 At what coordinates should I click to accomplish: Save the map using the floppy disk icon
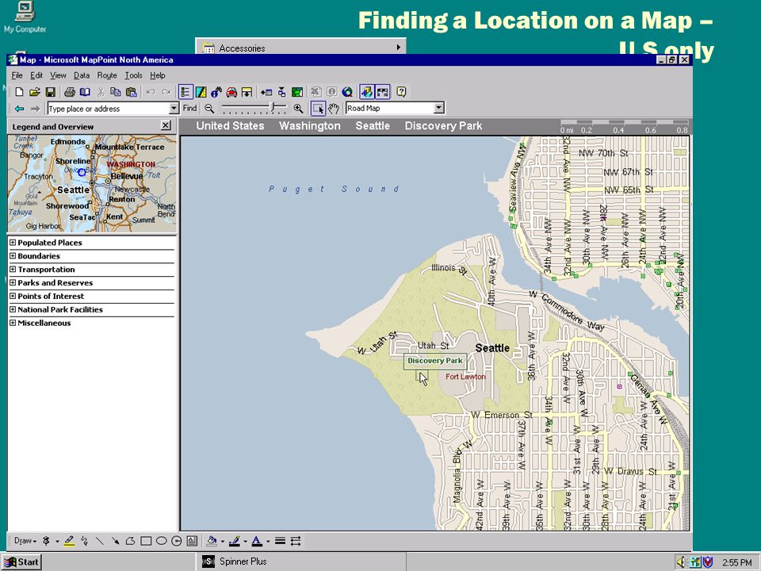[51, 92]
